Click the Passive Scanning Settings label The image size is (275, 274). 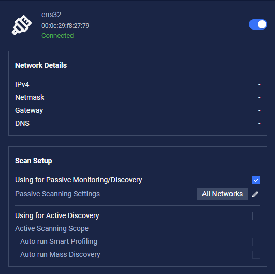(x=57, y=194)
